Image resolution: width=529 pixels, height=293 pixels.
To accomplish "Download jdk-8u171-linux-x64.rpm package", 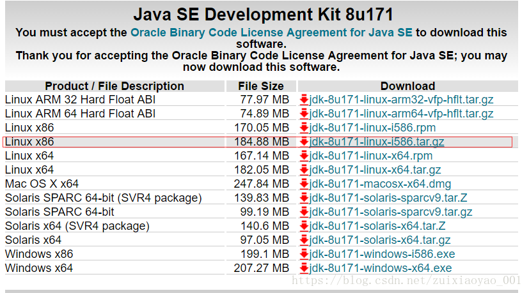I will (x=371, y=156).
